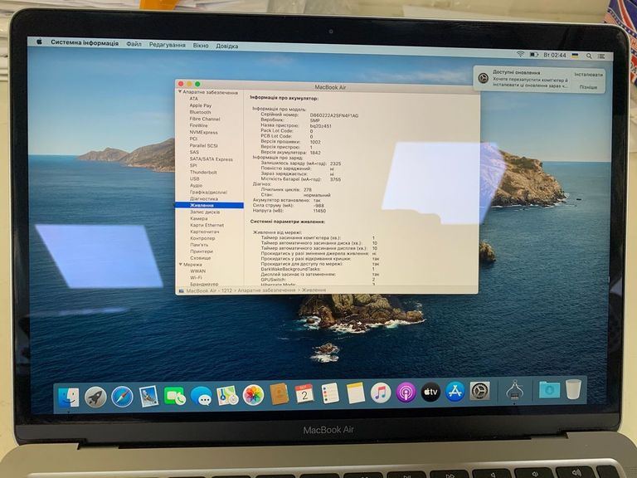Click Інсталювати in the updates notification
Screen dimensions: 637x478
tap(588, 75)
